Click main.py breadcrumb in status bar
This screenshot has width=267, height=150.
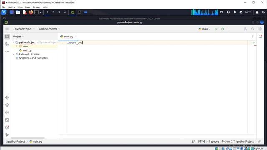pyautogui.click(x=36, y=142)
